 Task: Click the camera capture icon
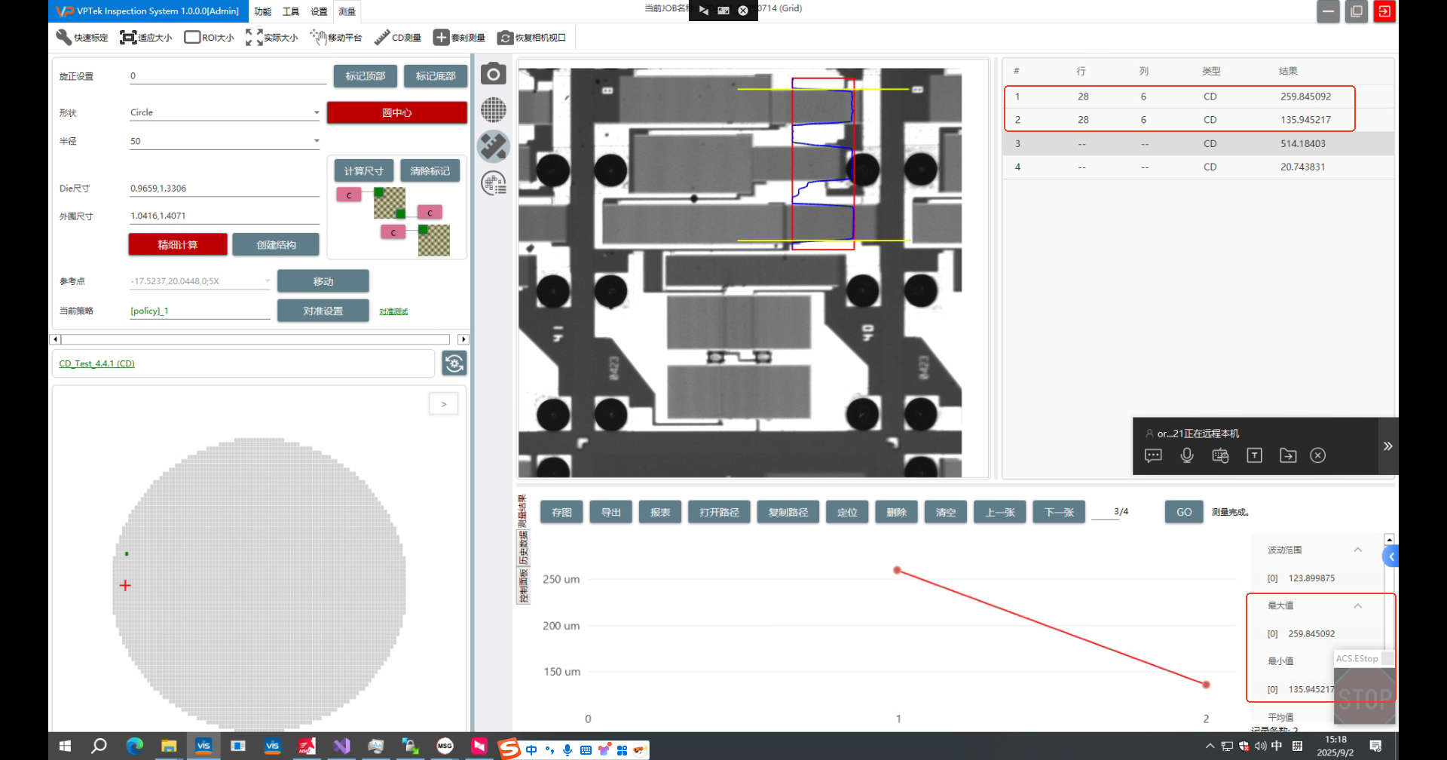[x=494, y=74]
